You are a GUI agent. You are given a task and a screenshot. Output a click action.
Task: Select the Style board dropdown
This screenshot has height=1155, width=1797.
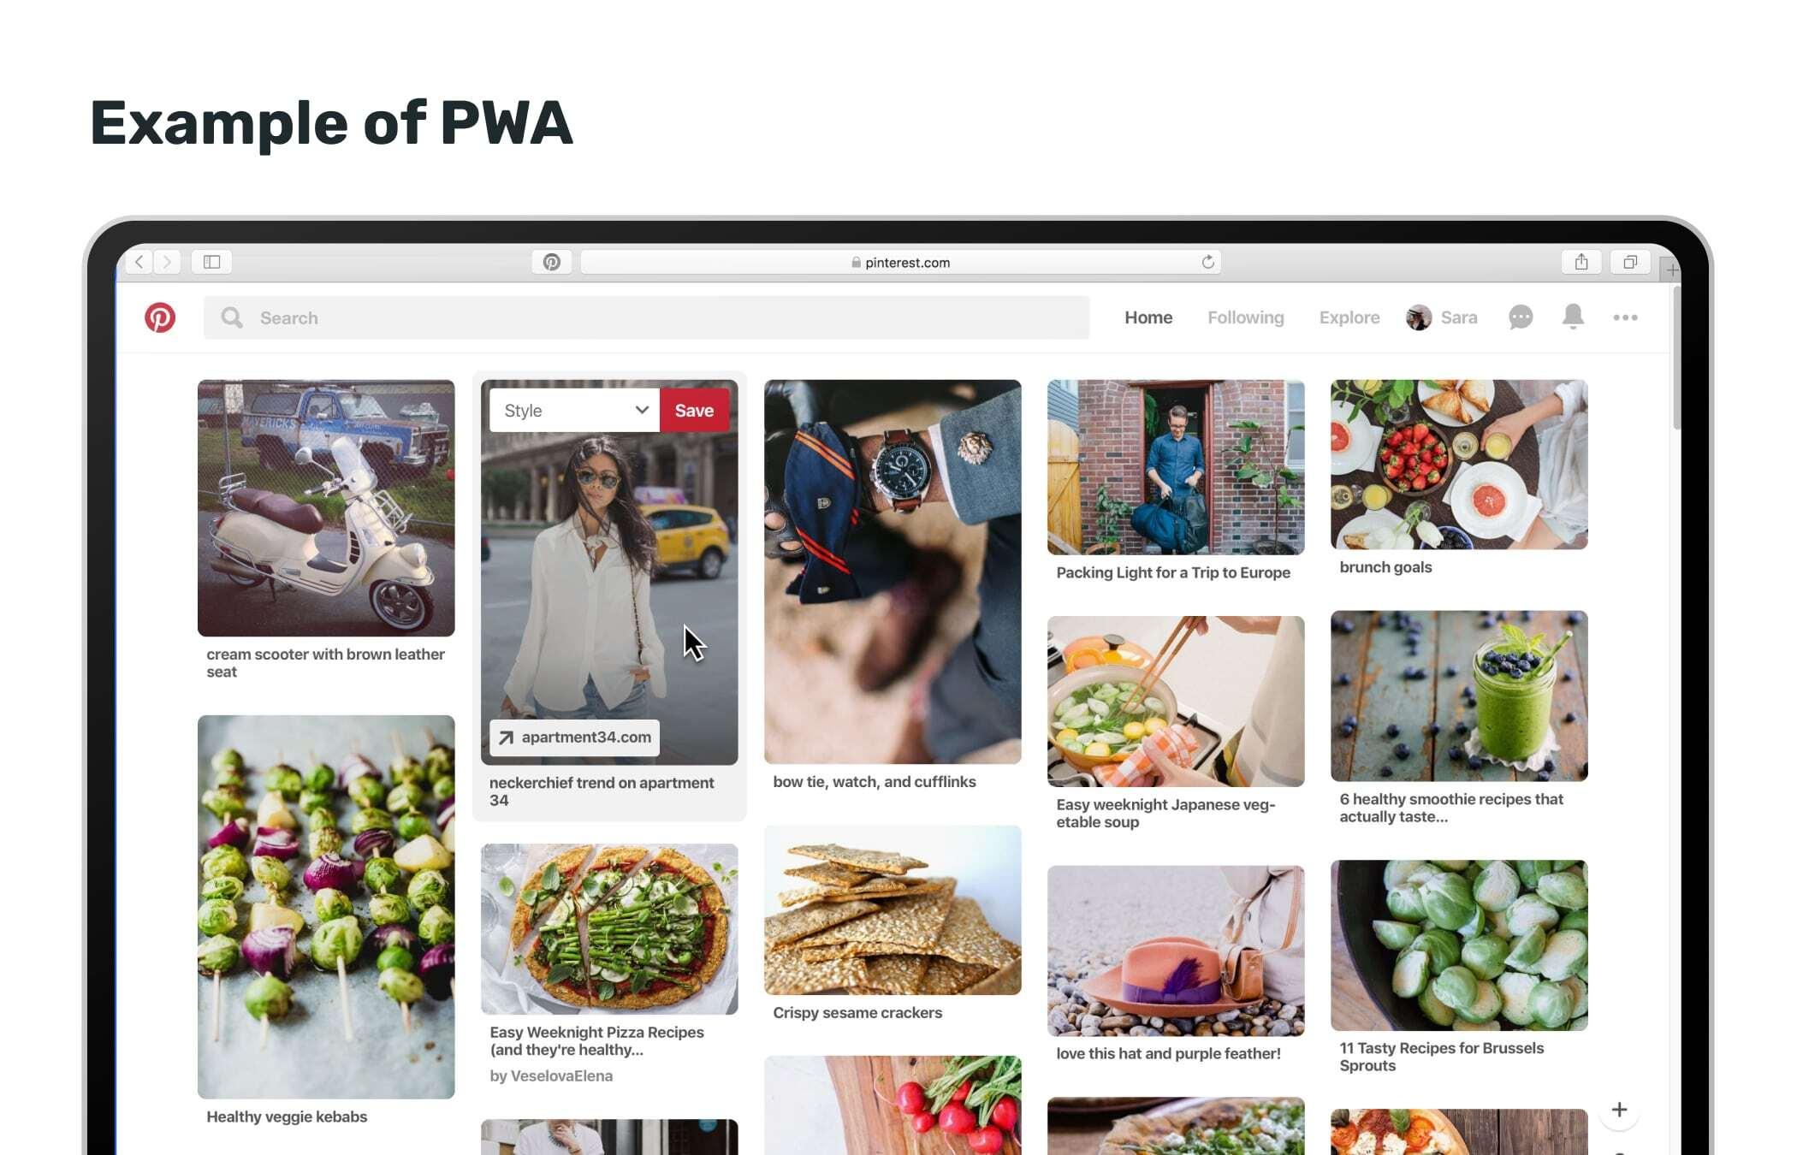(572, 410)
